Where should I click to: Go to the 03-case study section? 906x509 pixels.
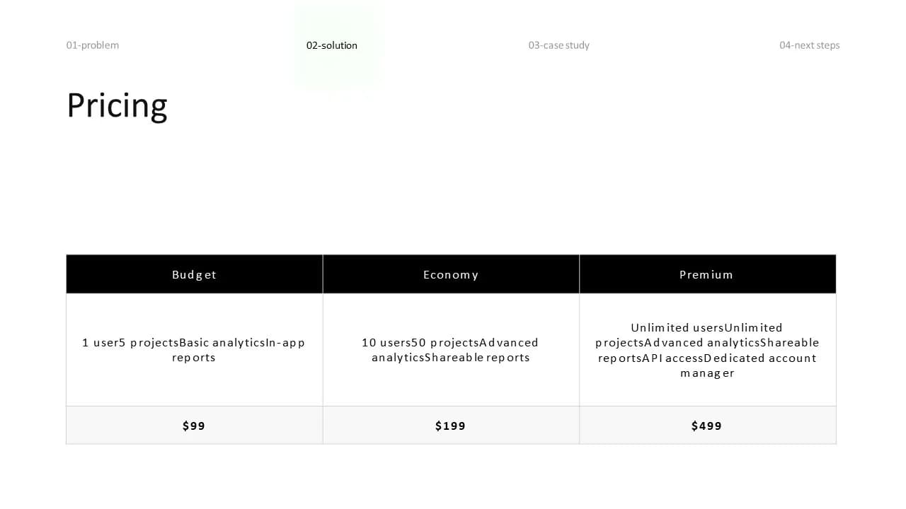[x=558, y=45]
